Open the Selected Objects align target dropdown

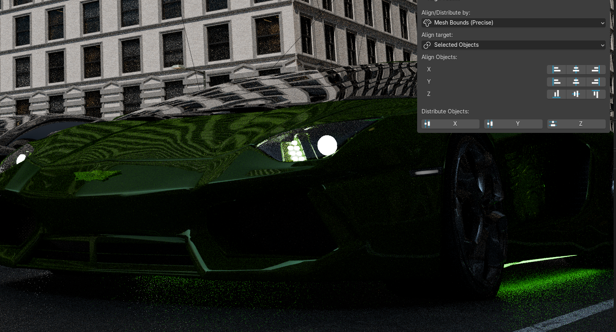click(513, 45)
